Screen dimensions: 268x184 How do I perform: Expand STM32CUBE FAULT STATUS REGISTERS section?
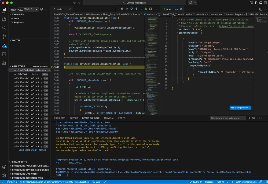point(30,166)
